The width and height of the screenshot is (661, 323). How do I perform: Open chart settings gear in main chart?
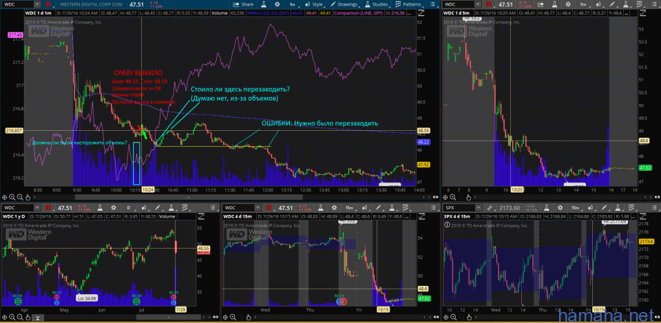(x=277, y=5)
